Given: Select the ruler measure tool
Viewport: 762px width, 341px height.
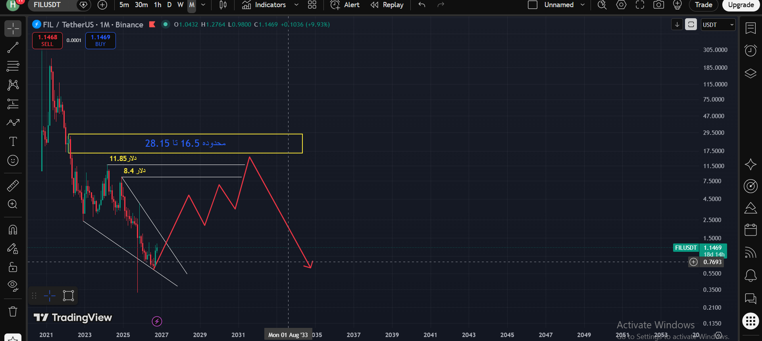Looking at the screenshot, I should point(13,185).
